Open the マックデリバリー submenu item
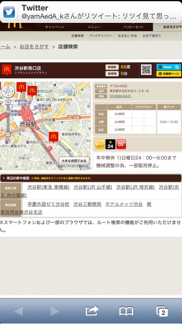The image size is (182, 324). pos(101,36)
